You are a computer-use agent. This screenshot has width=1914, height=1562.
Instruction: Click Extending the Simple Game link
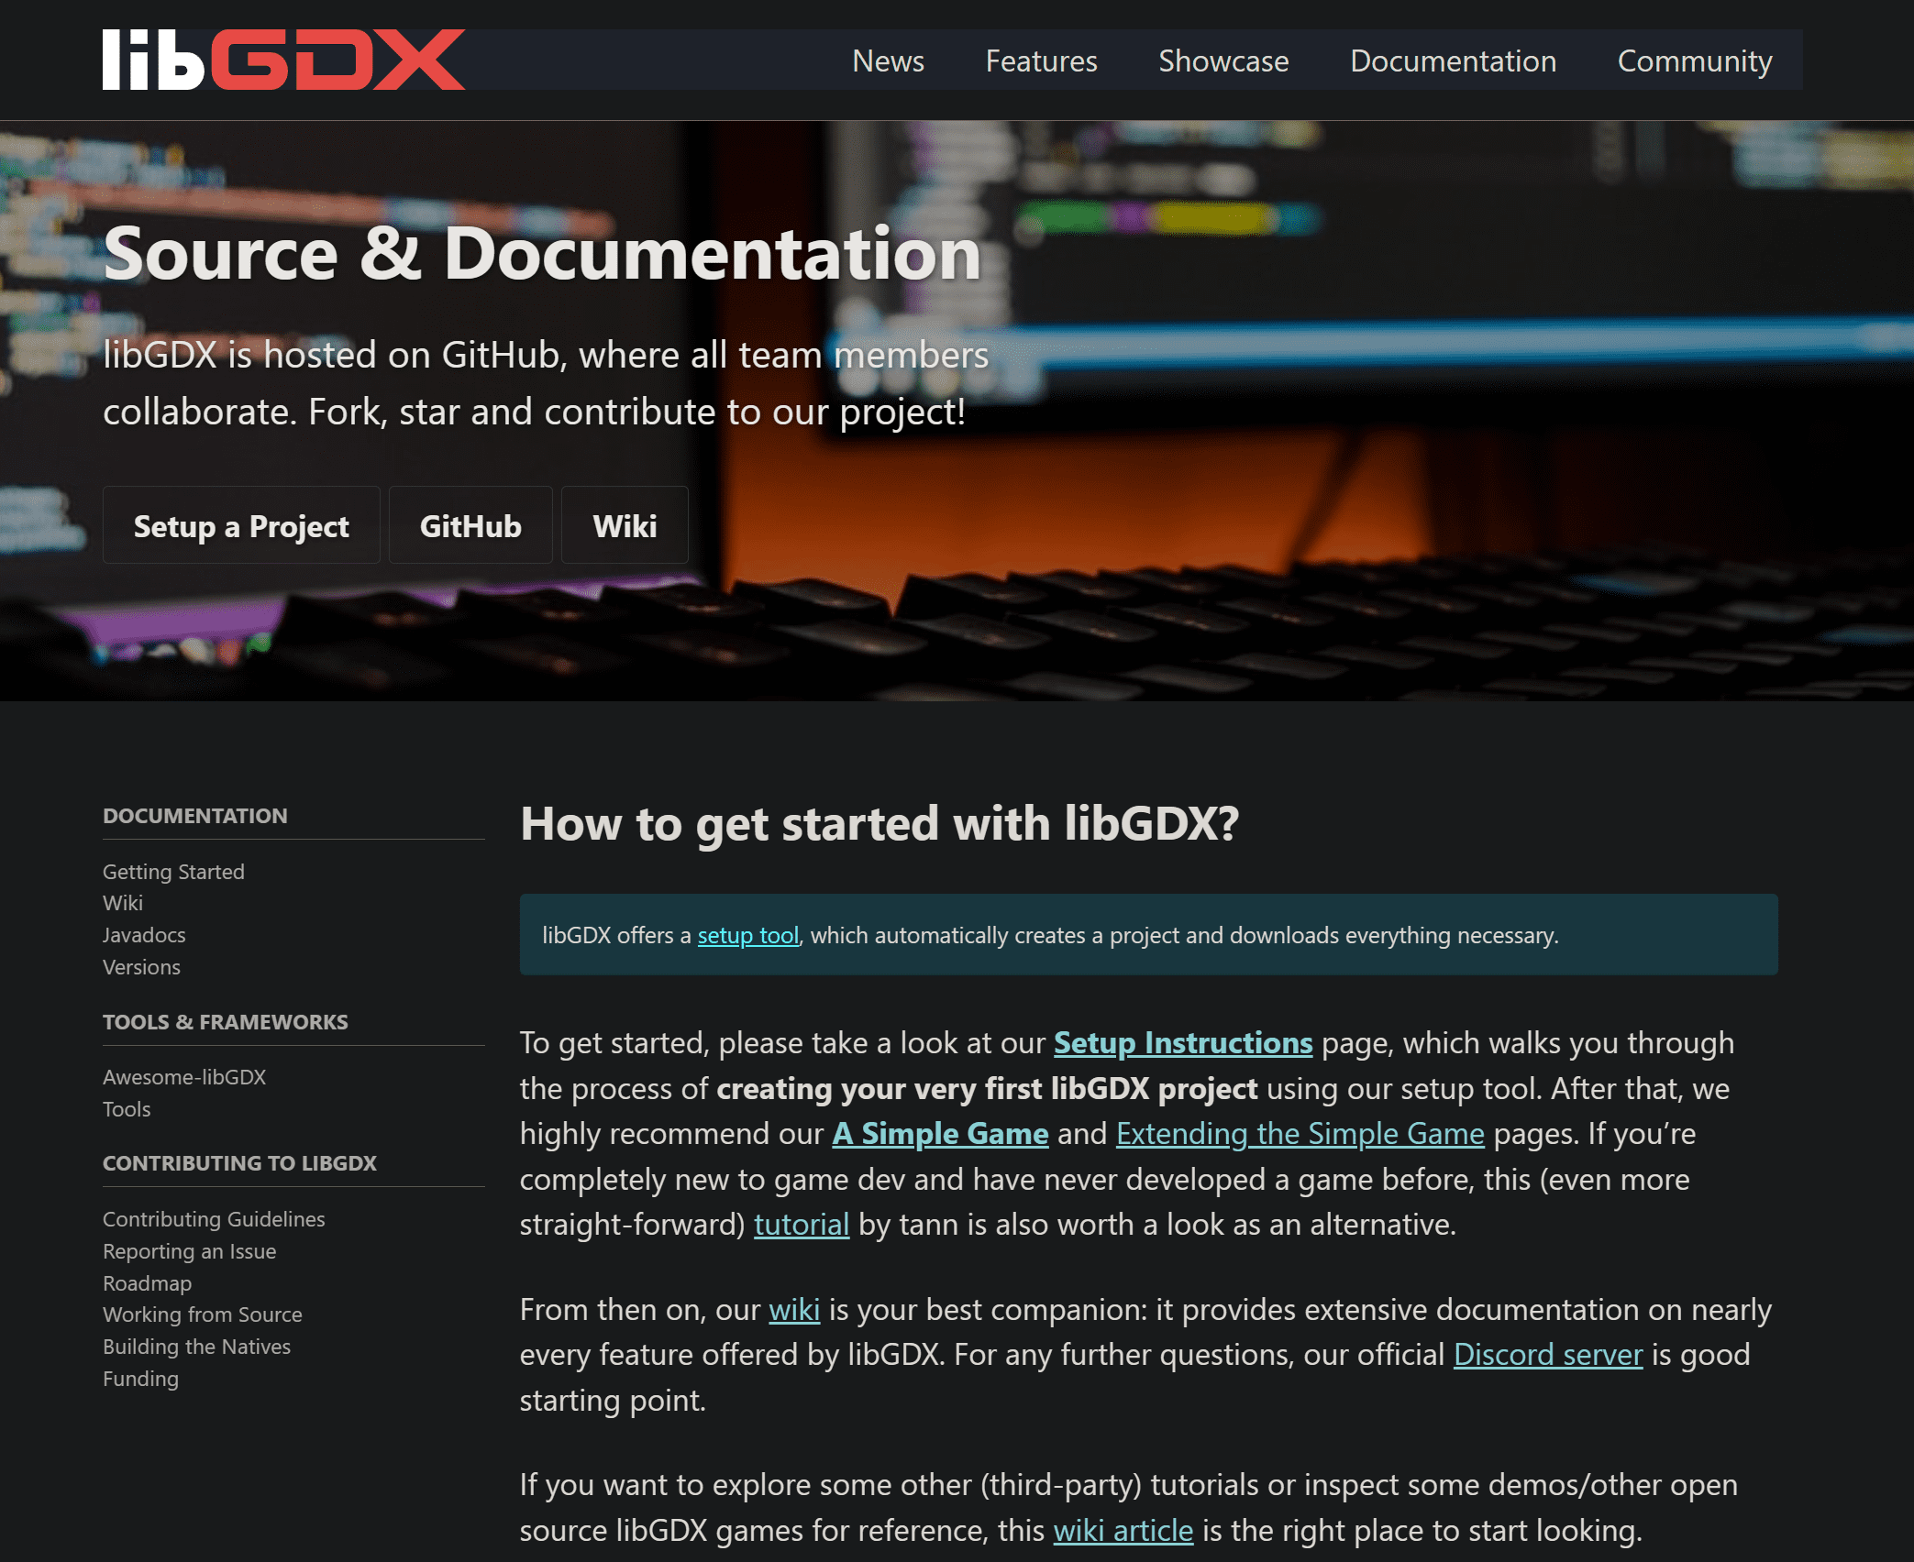1300,1134
